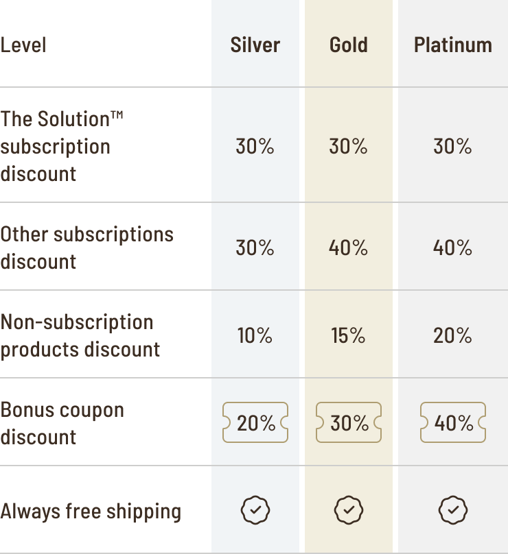Click Platinum's 20% non-subscription discount value
The width and height of the screenshot is (508, 554).
[x=453, y=335]
